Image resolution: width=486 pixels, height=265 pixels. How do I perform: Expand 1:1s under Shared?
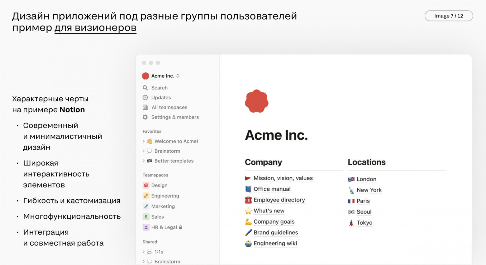pos(143,252)
